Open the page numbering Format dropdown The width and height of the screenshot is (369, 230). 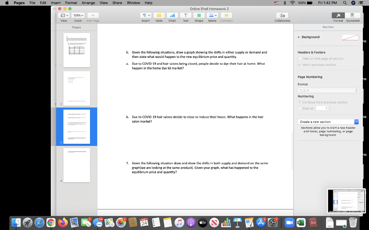coord(328,90)
